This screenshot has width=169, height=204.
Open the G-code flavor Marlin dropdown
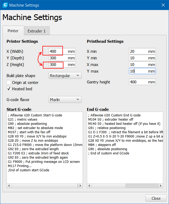pyautogui.click(x=65, y=99)
